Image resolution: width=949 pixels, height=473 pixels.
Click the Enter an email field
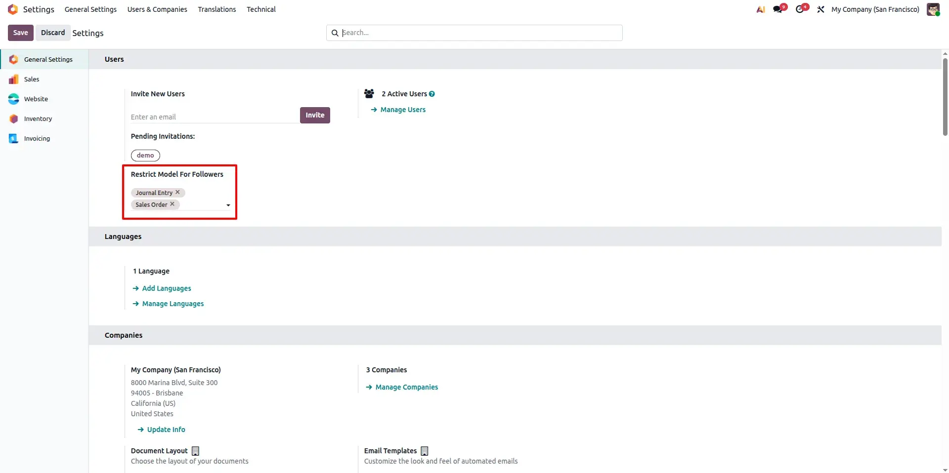[x=215, y=117]
